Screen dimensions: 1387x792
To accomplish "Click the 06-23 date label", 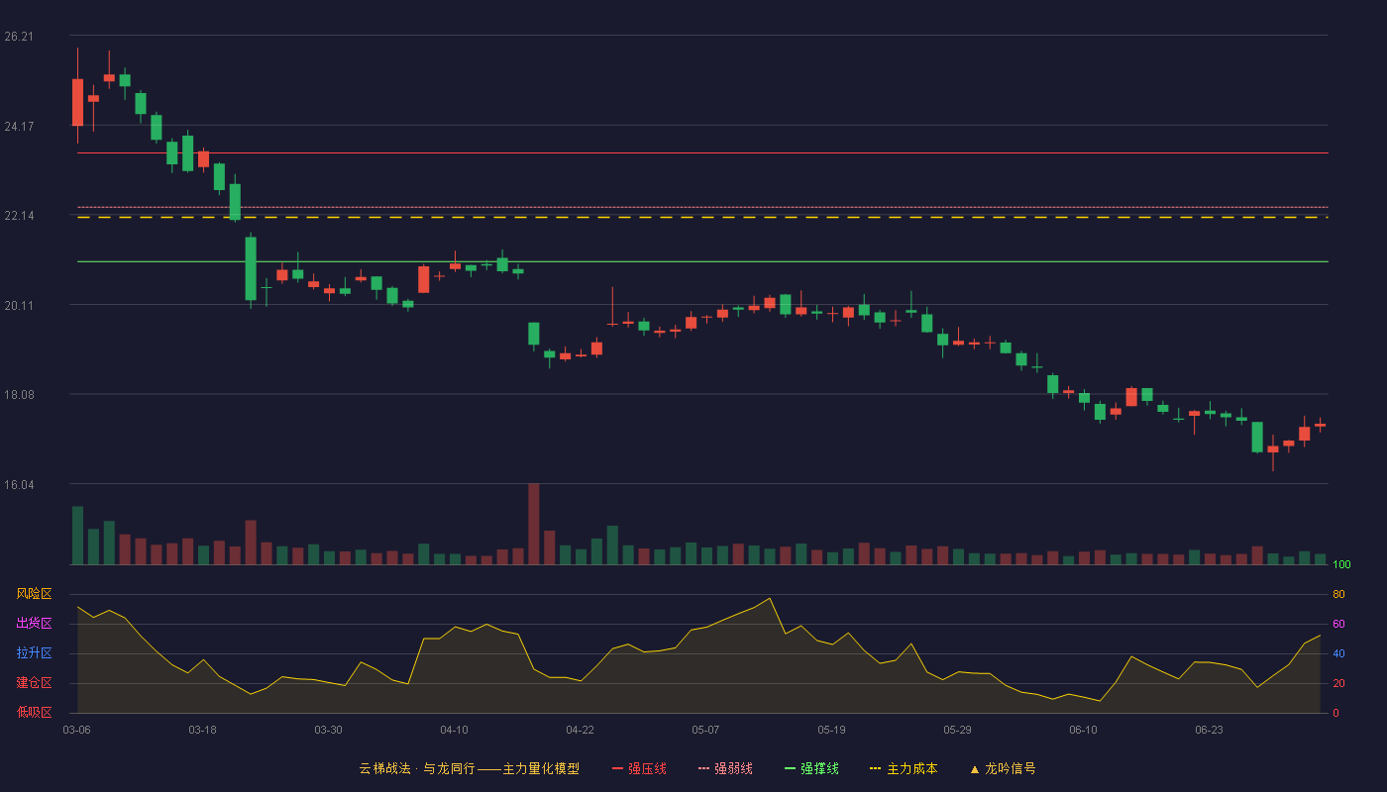I will click(x=1209, y=730).
